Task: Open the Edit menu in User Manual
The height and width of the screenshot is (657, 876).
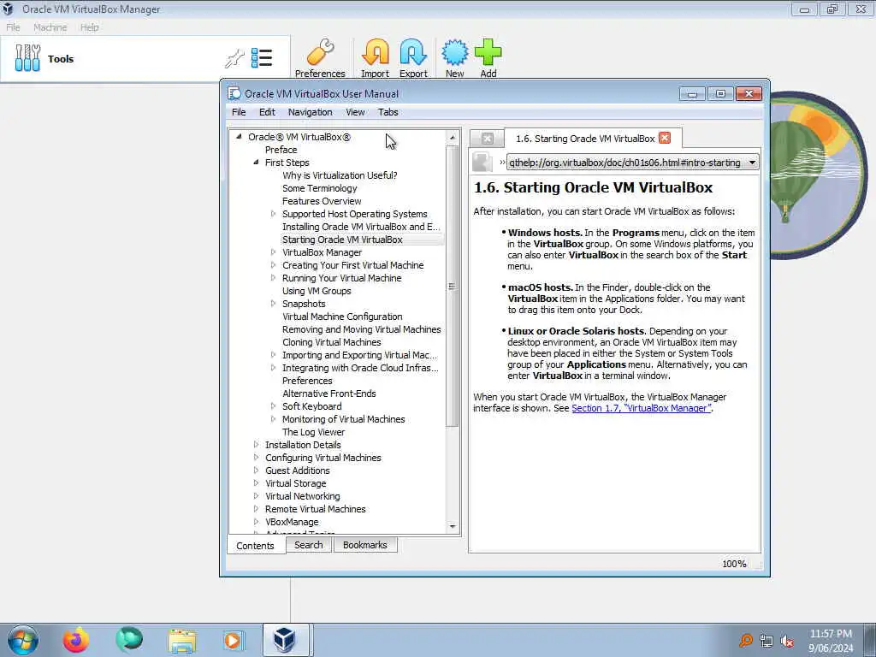Action: [267, 112]
